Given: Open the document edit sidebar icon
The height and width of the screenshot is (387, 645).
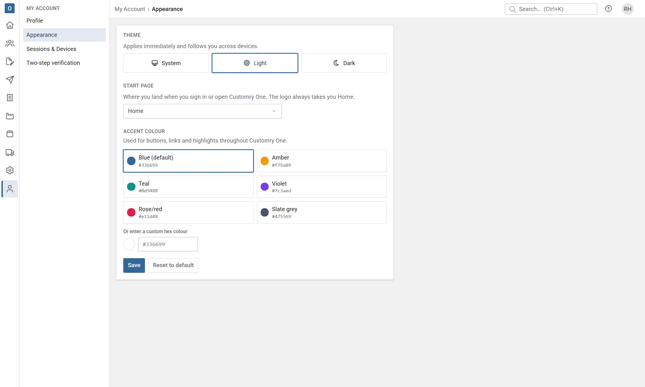Looking at the screenshot, I should (x=10, y=61).
